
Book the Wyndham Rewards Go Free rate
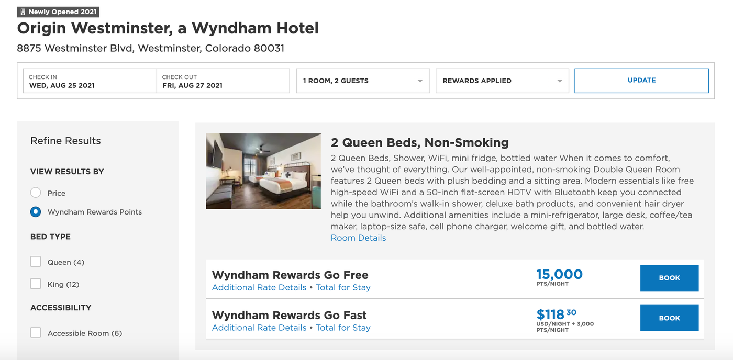click(669, 278)
